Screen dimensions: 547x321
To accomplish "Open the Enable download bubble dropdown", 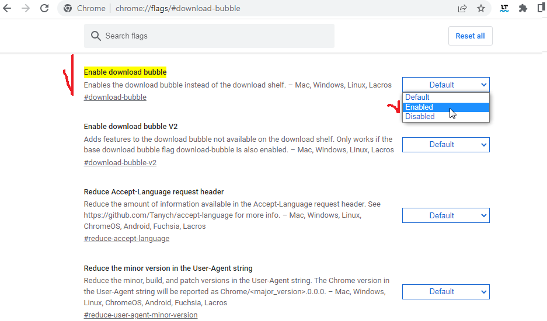I will pyautogui.click(x=445, y=85).
